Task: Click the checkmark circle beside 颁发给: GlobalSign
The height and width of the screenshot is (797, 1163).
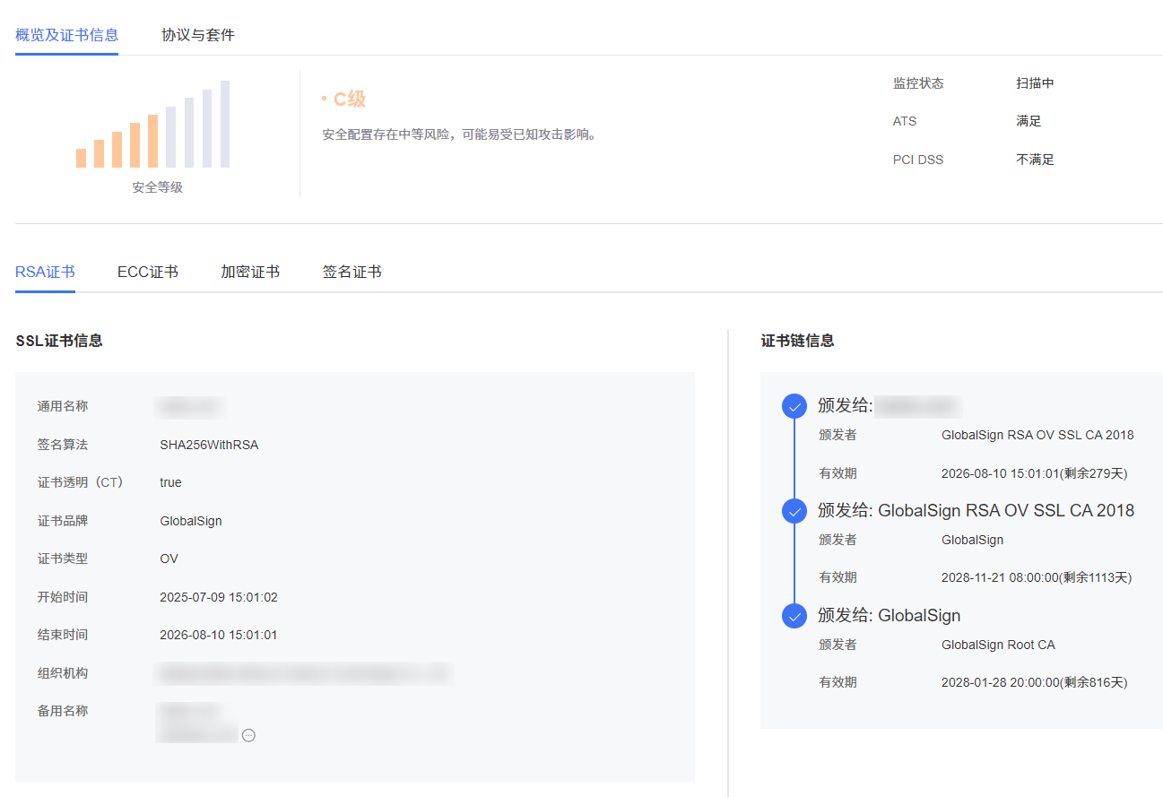Action: tap(794, 616)
